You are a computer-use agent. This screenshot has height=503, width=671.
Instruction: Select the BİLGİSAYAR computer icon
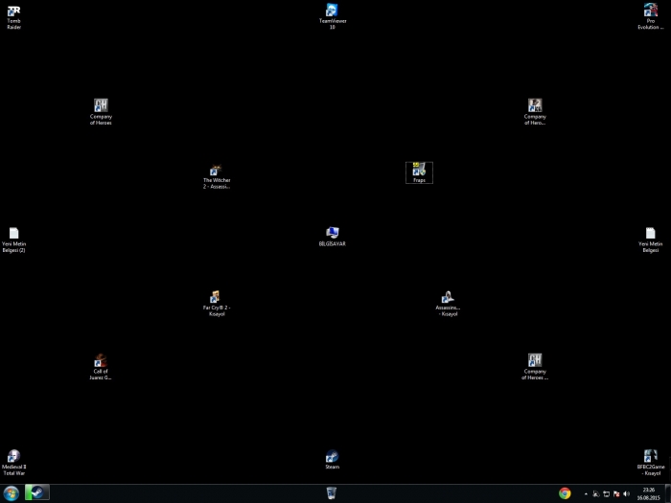tap(332, 234)
